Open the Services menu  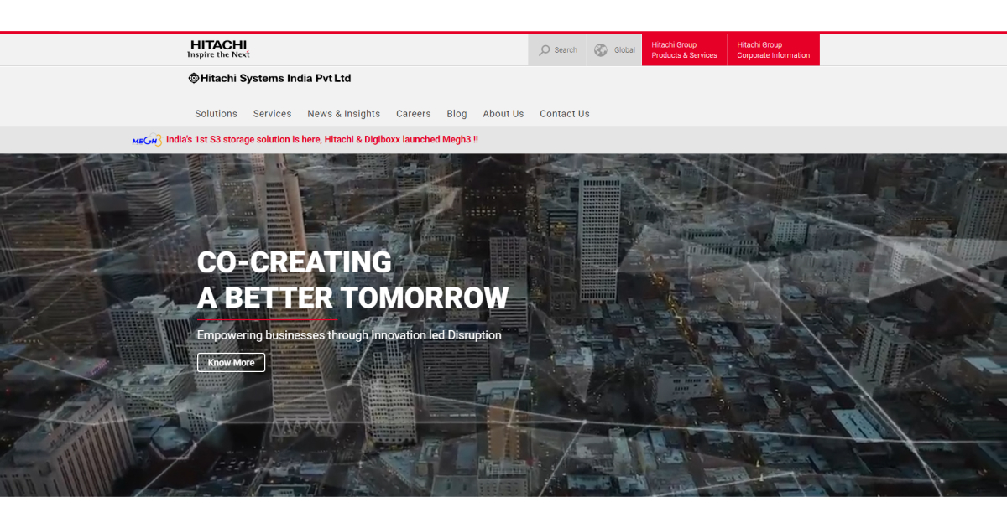click(x=272, y=114)
